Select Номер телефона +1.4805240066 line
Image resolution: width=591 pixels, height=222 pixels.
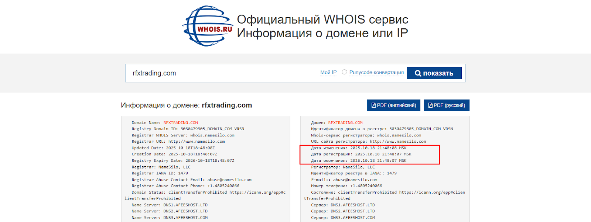[346, 186]
